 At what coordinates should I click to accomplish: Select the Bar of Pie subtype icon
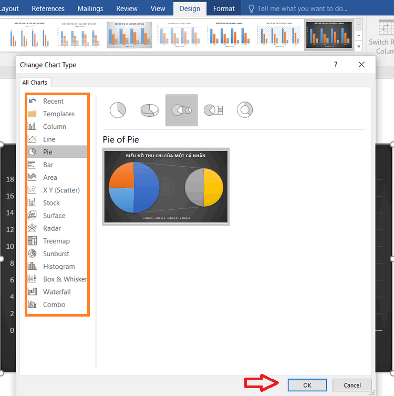(x=213, y=110)
